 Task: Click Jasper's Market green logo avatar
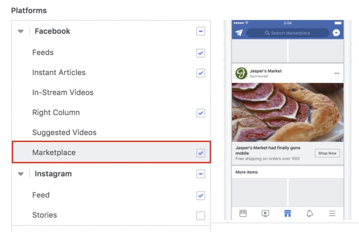[x=241, y=73]
